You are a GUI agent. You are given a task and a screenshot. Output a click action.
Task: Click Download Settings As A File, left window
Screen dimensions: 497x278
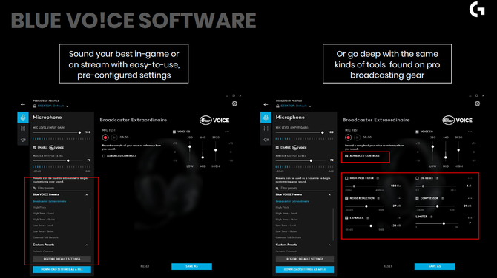click(x=62, y=269)
